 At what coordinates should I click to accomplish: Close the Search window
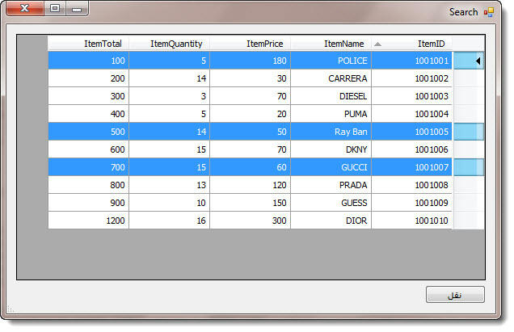26,11
